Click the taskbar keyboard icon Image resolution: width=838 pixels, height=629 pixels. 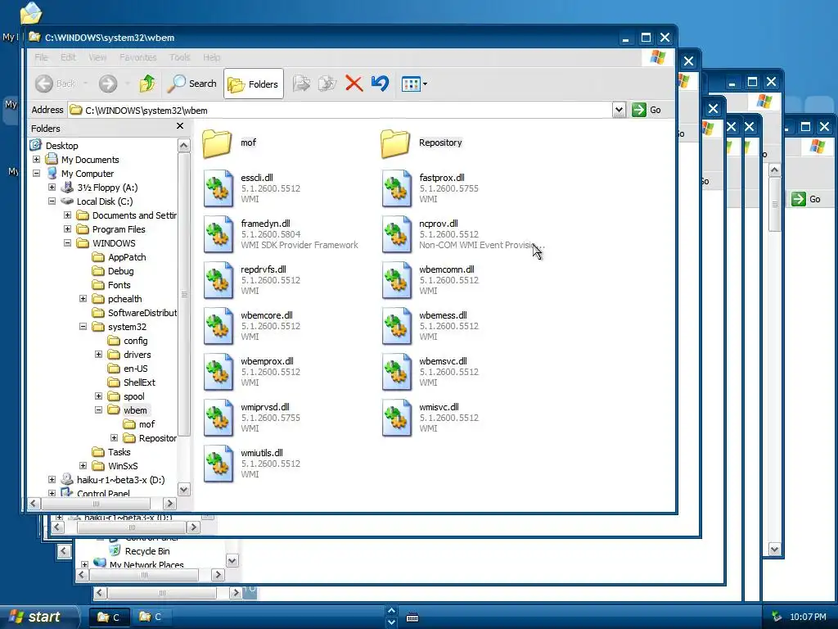click(412, 618)
